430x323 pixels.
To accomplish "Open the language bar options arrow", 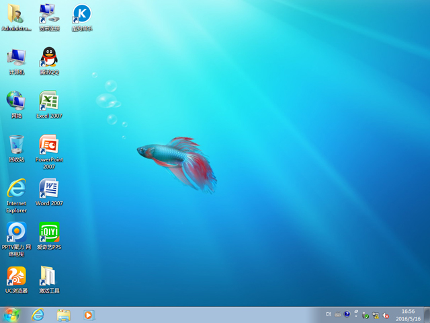I will 356,316.
